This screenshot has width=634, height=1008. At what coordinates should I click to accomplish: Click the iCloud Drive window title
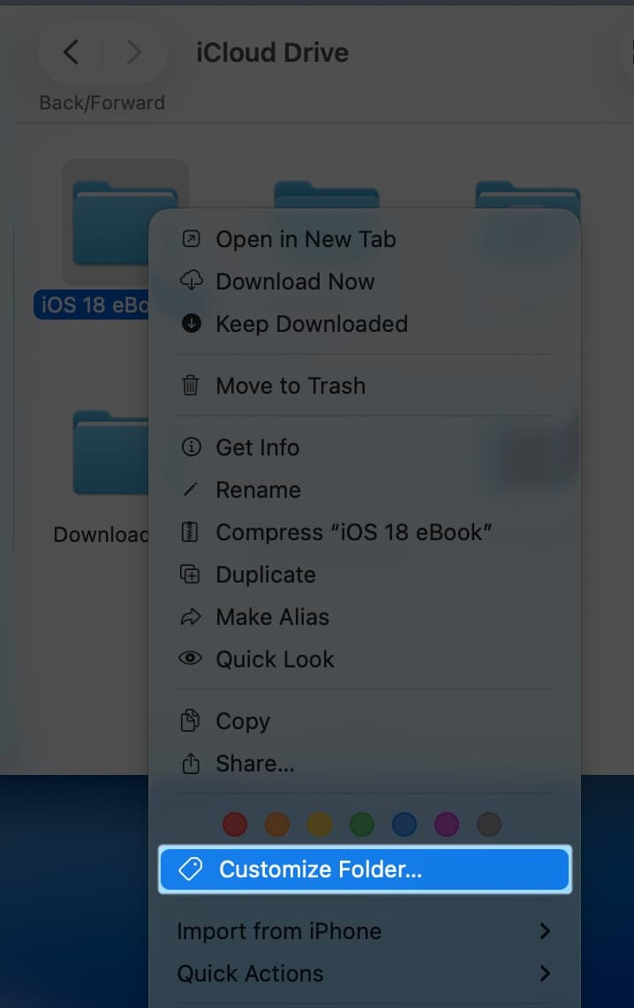pos(272,53)
